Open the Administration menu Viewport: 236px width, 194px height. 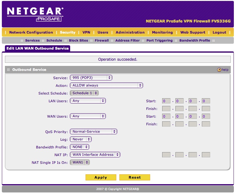[130, 32]
